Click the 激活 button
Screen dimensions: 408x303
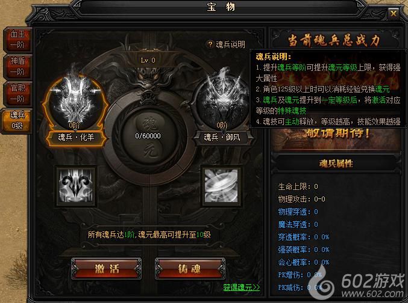107,269
